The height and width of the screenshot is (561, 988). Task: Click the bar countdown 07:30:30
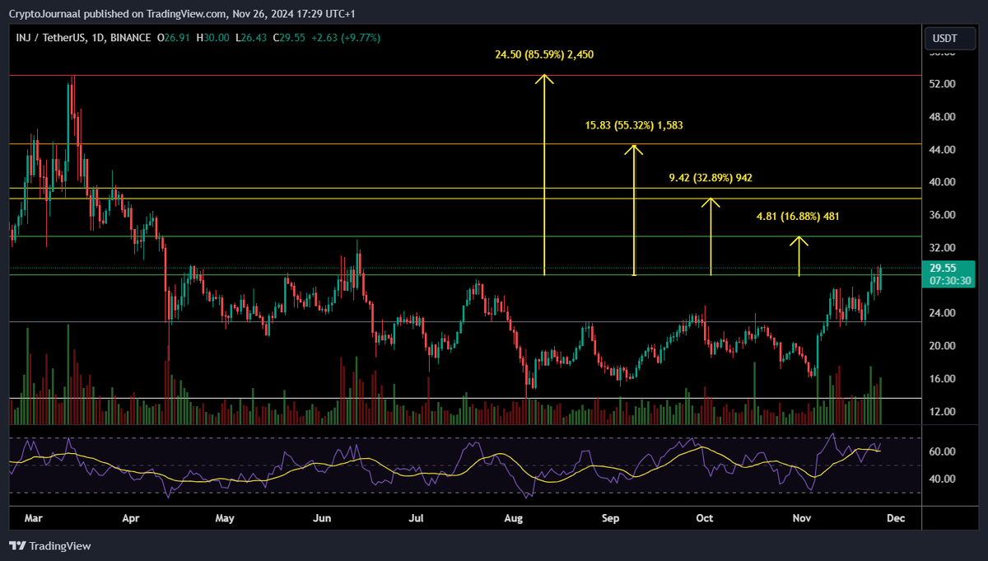point(951,281)
